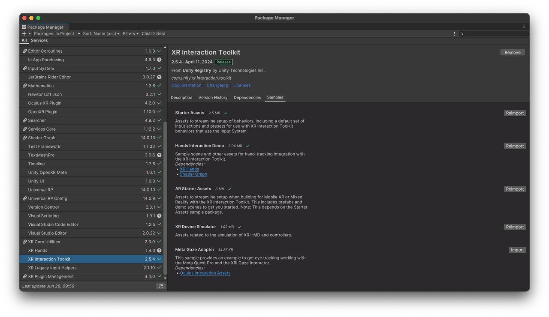The width and height of the screenshot is (549, 317).
Task: Open the Licenses link
Action: [x=242, y=85]
